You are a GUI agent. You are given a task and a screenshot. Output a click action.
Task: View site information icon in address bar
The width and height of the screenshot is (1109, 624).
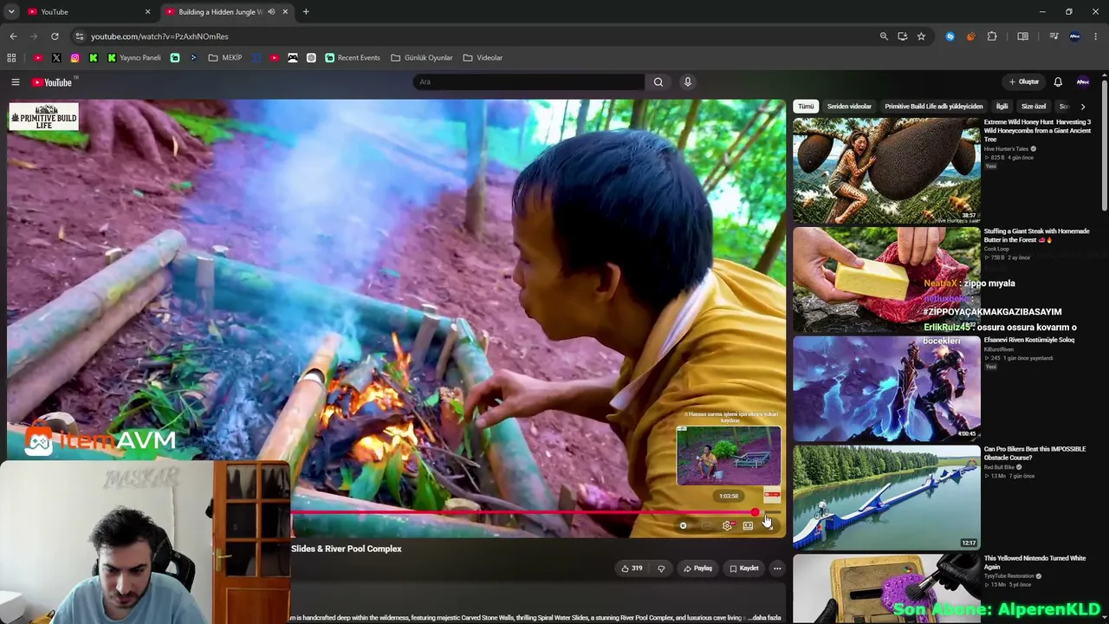(x=80, y=36)
